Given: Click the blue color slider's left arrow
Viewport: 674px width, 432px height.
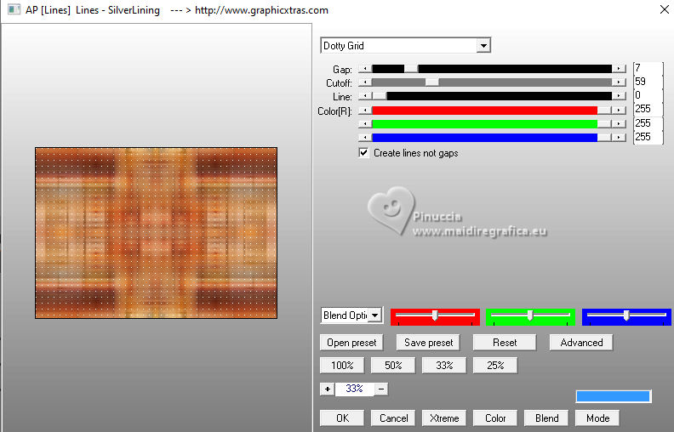Looking at the screenshot, I should (365, 138).
